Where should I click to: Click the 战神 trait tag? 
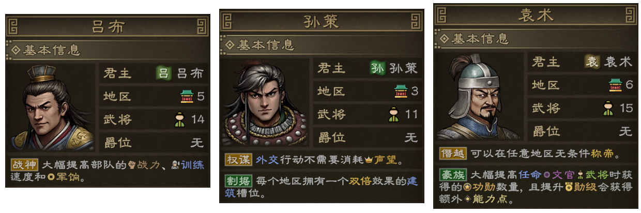pos(24,165)
